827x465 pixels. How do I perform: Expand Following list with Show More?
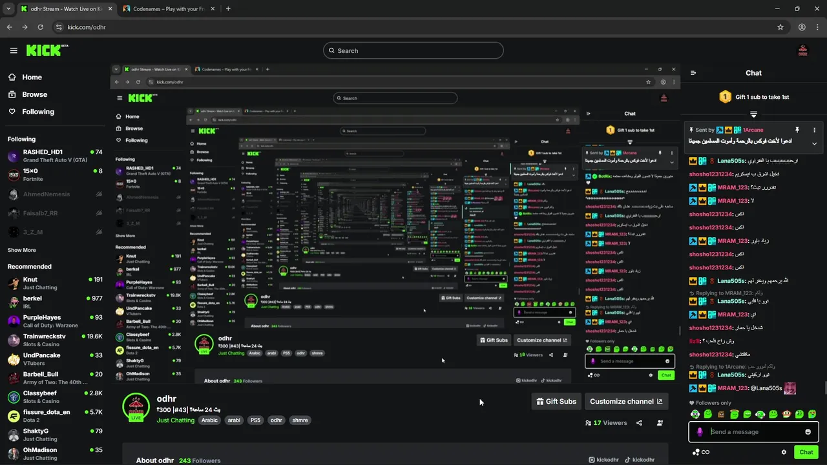pos(22,250)
